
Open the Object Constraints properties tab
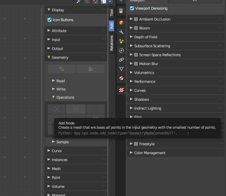click(121, 60)
